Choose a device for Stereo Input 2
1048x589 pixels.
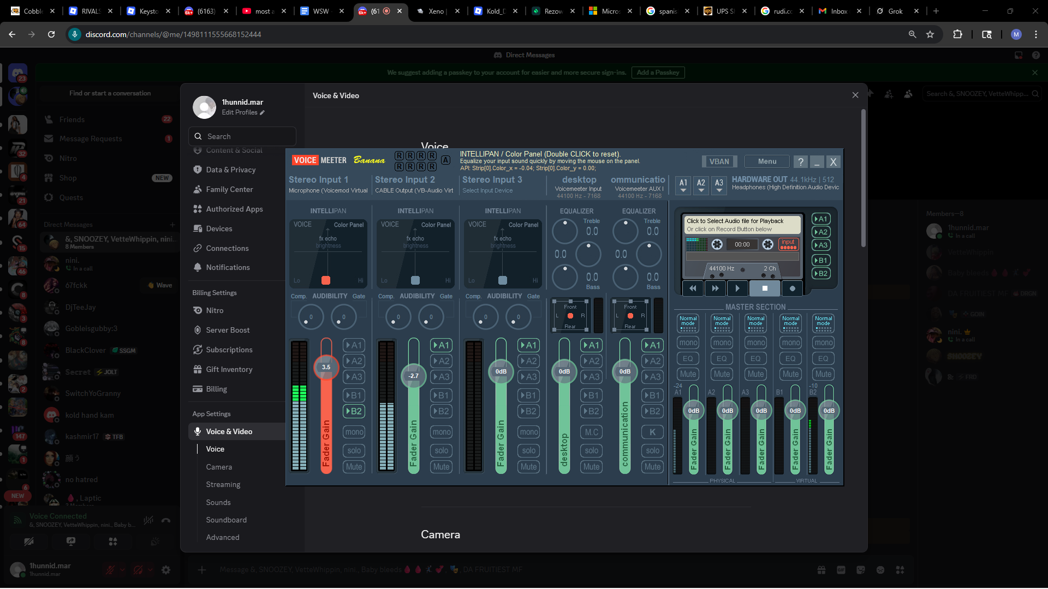click(x=414, y=190)
